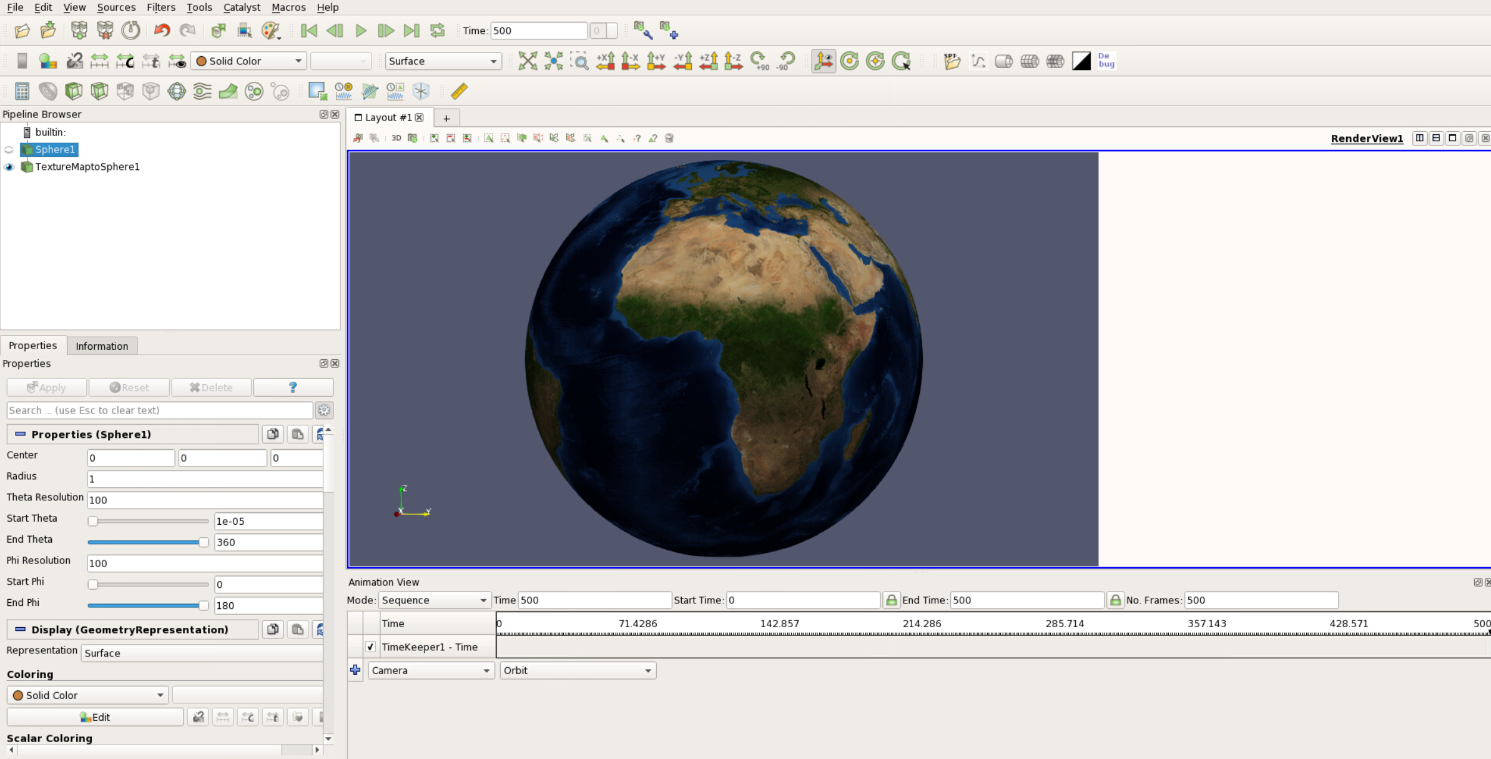Click the ruler measurement icon
This screenshot has width=1491, height=759.
(459, 91)
